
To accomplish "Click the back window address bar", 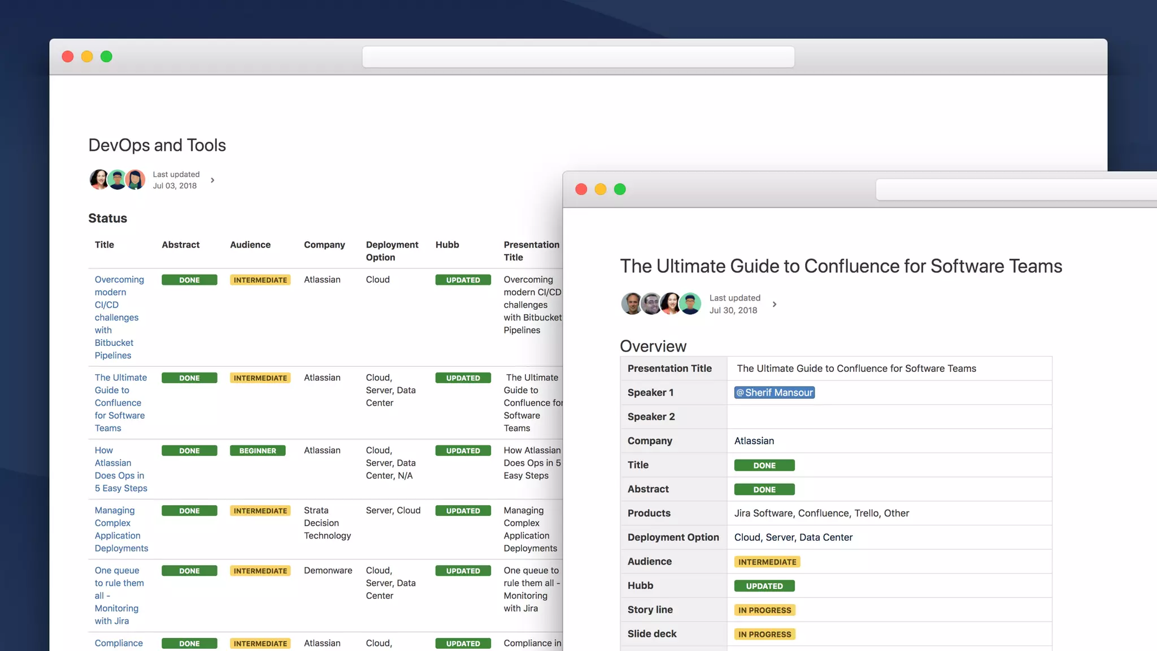I will (578, 57).
